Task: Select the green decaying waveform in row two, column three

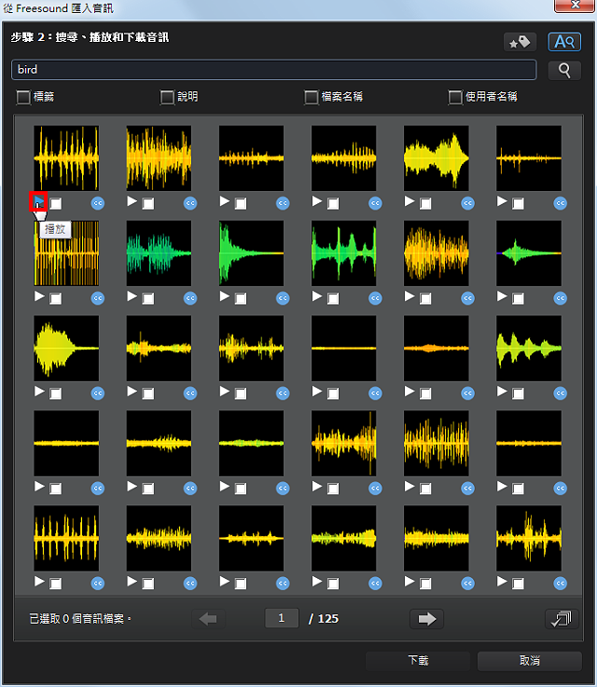Action: [251, 254]
